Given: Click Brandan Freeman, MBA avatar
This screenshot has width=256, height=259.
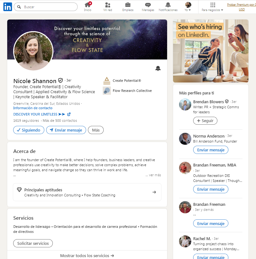Looking at the screenshot, I should 185,168.
